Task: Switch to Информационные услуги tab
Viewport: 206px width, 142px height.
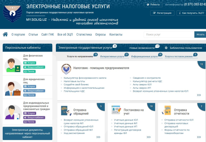Action: 144,56
